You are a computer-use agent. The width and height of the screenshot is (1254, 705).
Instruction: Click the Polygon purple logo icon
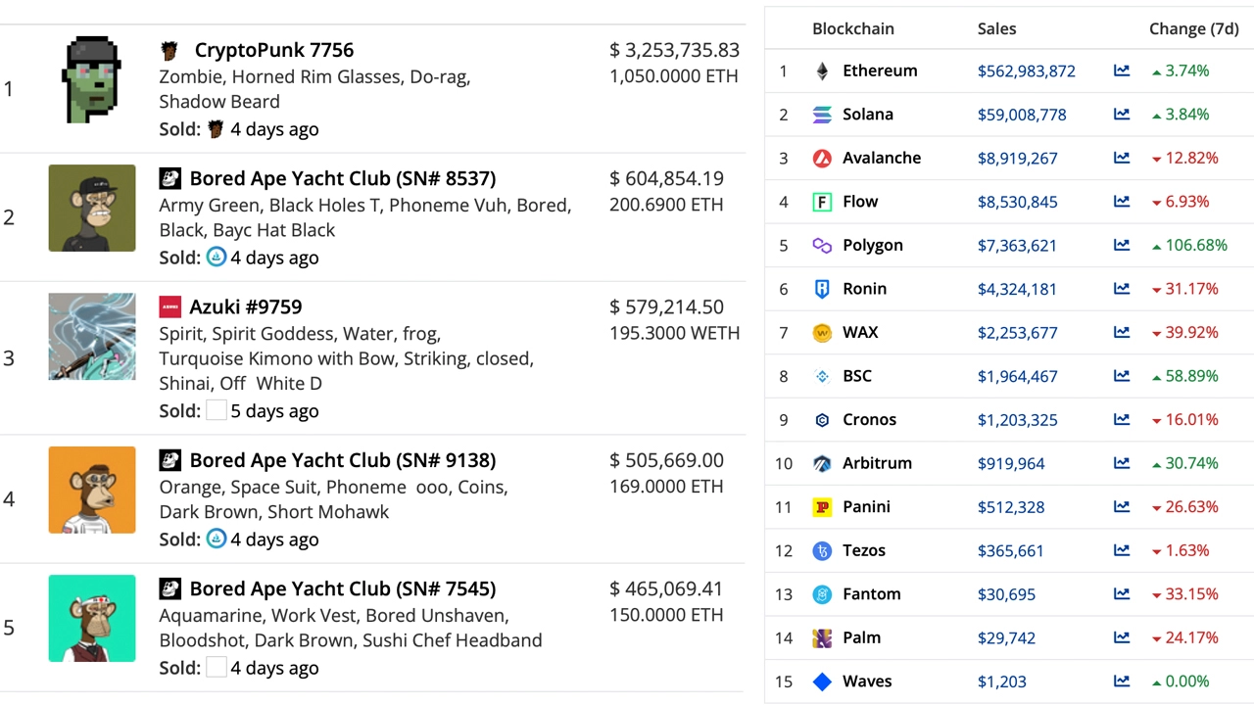[x=822, y=246]
